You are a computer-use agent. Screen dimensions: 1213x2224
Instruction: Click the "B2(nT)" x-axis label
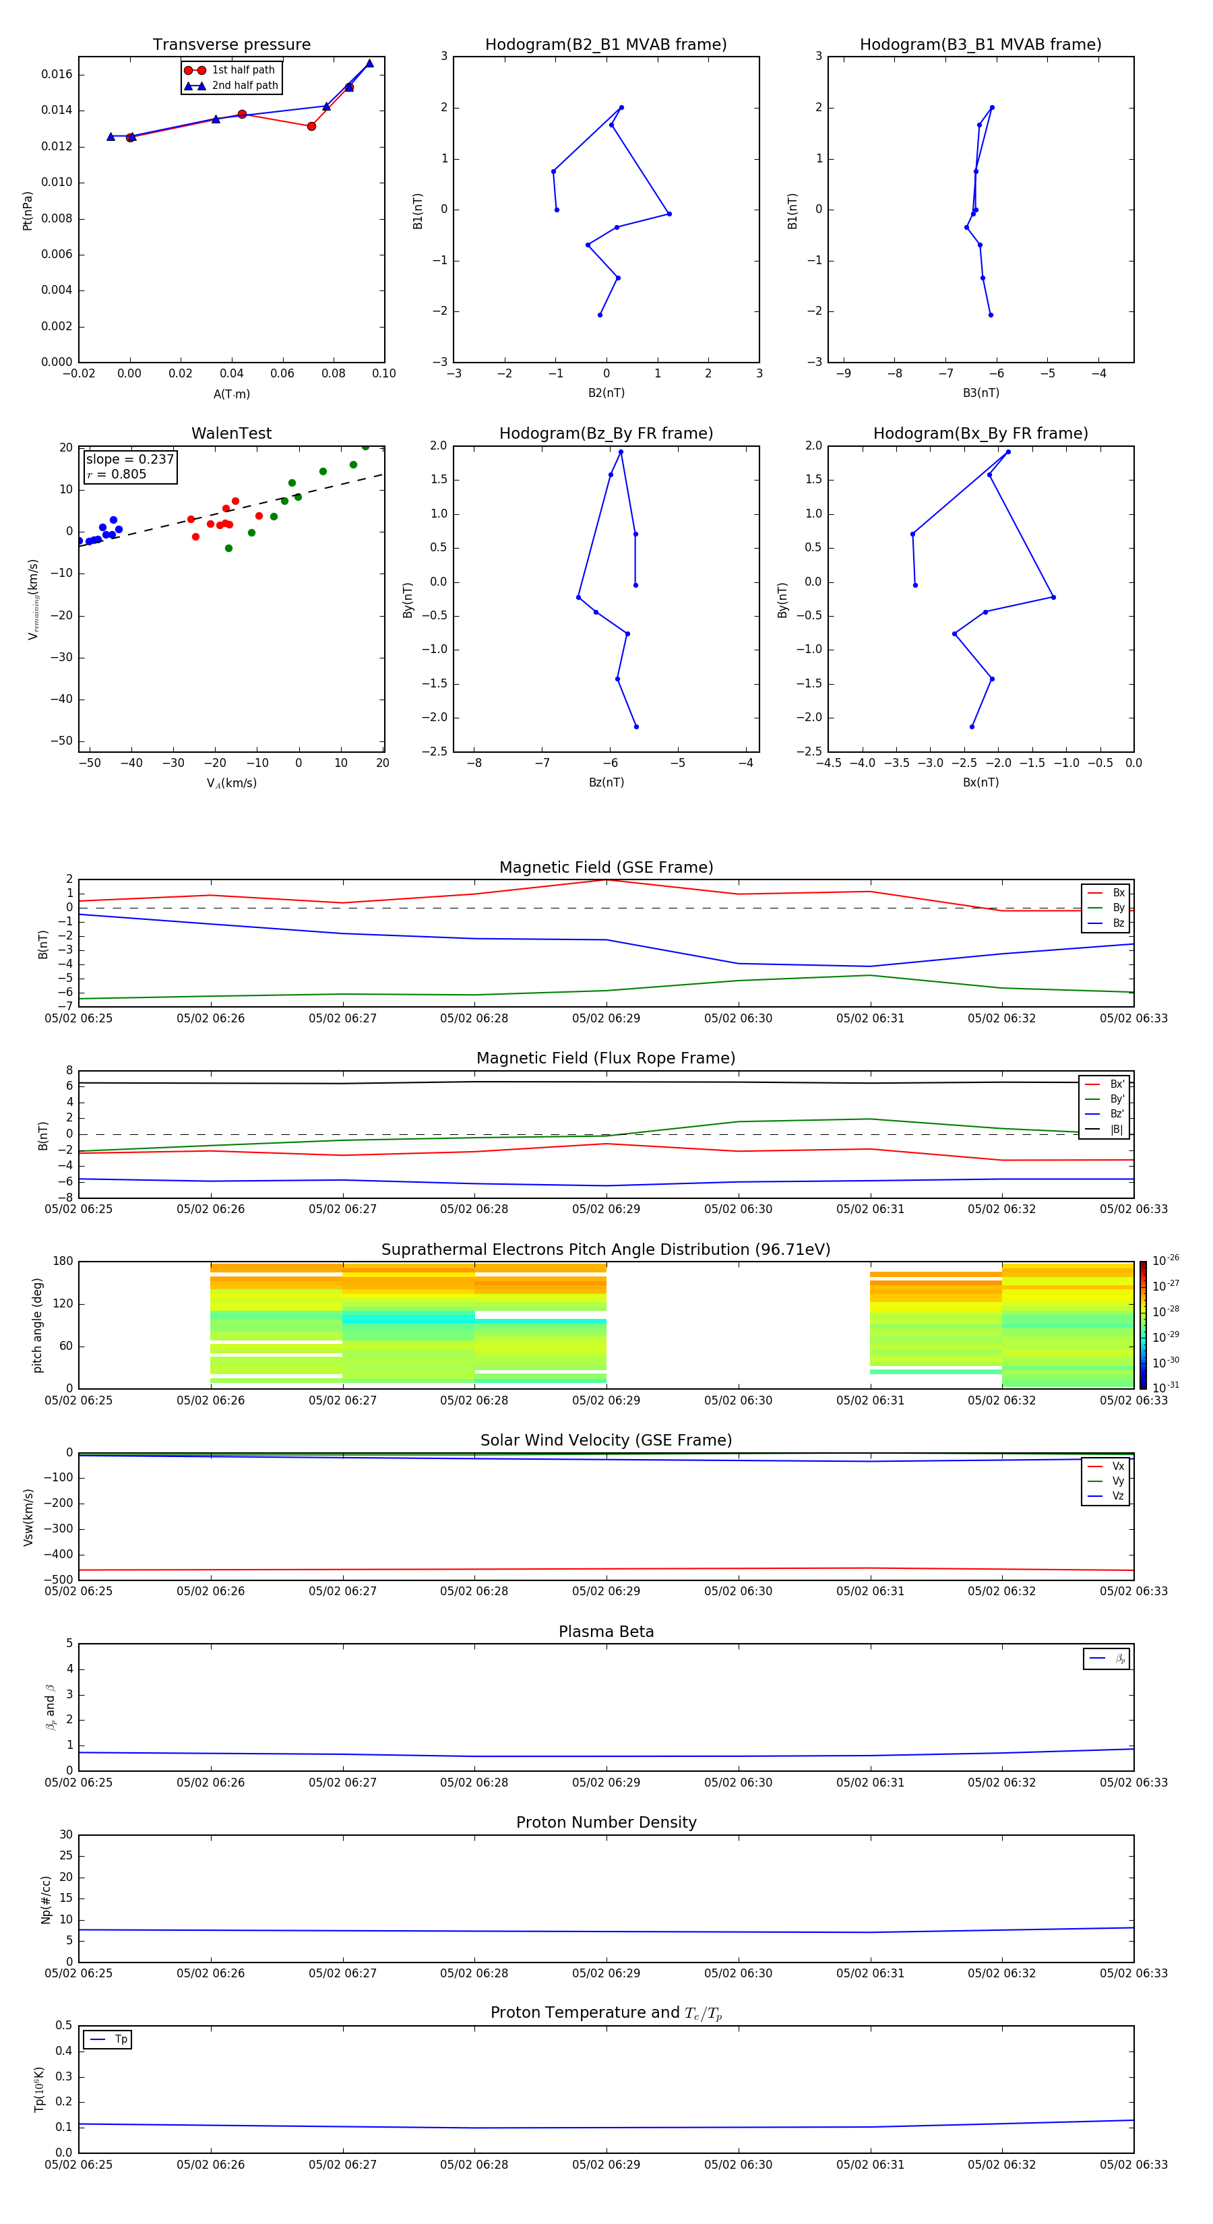[x=606, y=393]
